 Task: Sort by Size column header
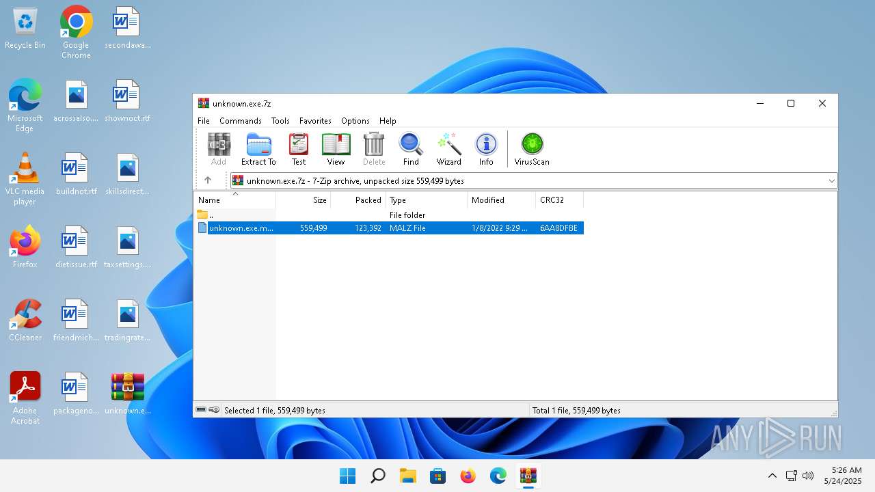pyautogui.click(x=304, y=200)
